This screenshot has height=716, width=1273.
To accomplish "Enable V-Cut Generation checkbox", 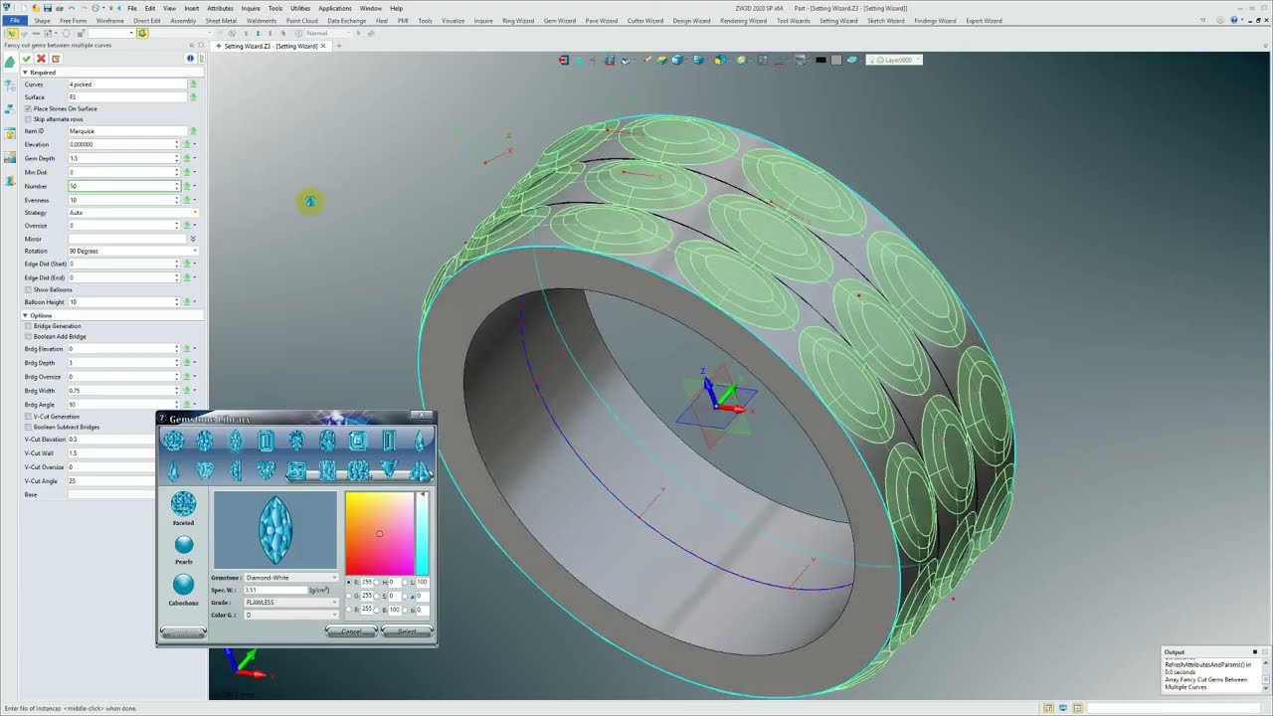I will pyautogui.click(x=28, y=417).
